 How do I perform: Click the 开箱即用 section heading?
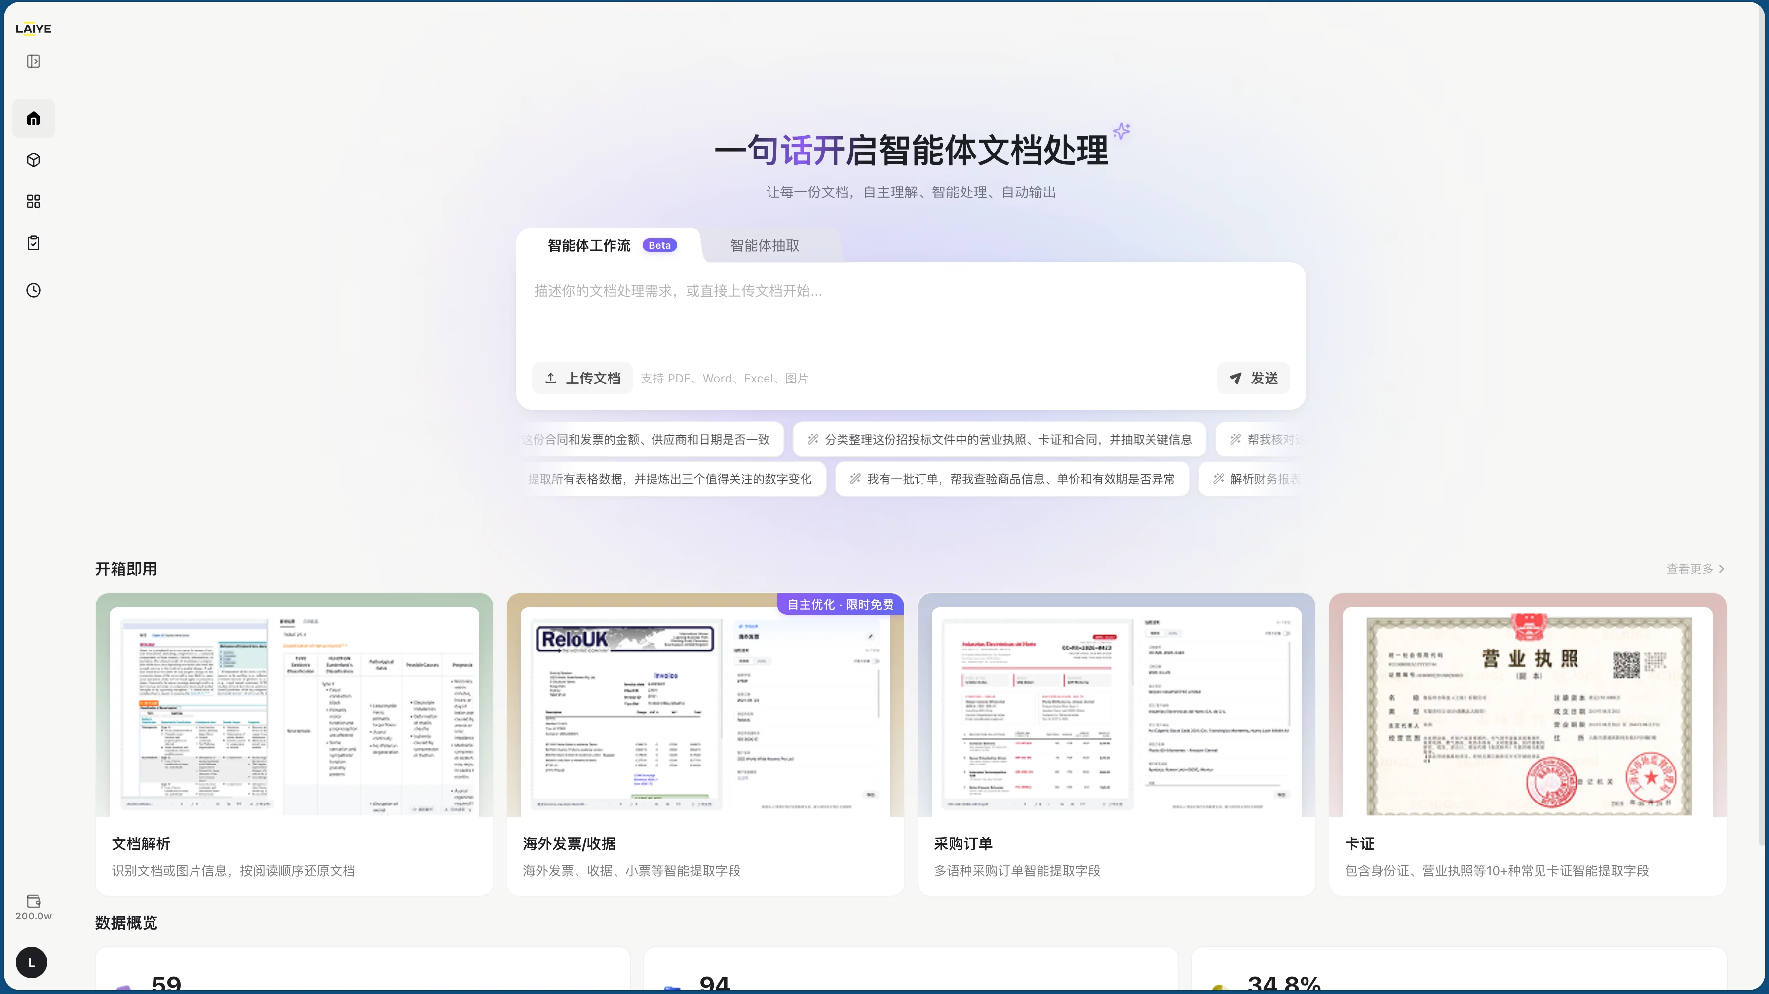[126, 569]
